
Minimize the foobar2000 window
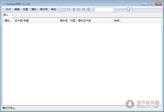[x=144, y=4]
